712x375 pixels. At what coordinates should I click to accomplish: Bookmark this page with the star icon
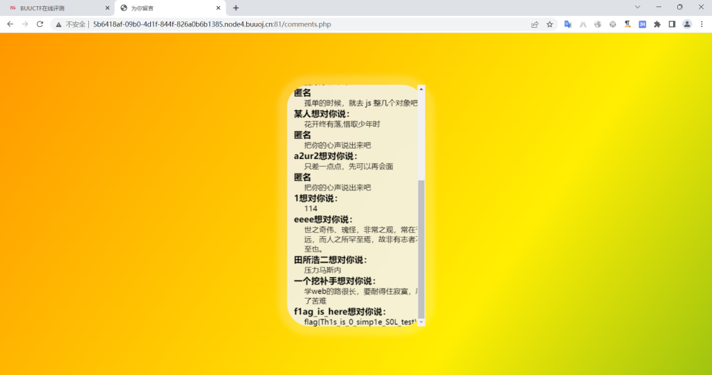click(549, 24)
